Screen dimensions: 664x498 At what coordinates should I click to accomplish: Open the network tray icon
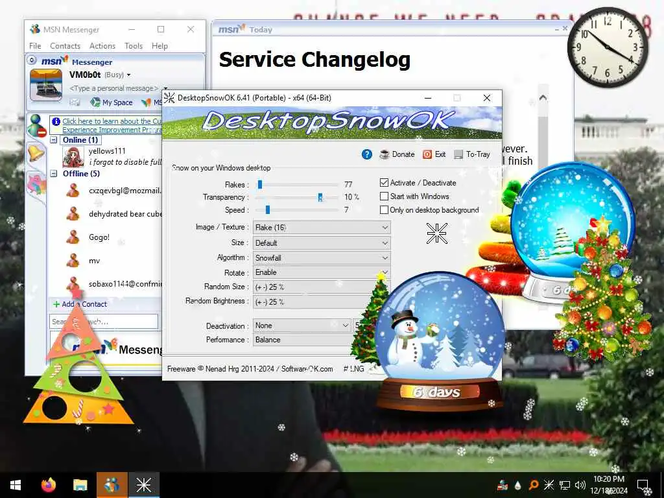click(565, 485)
